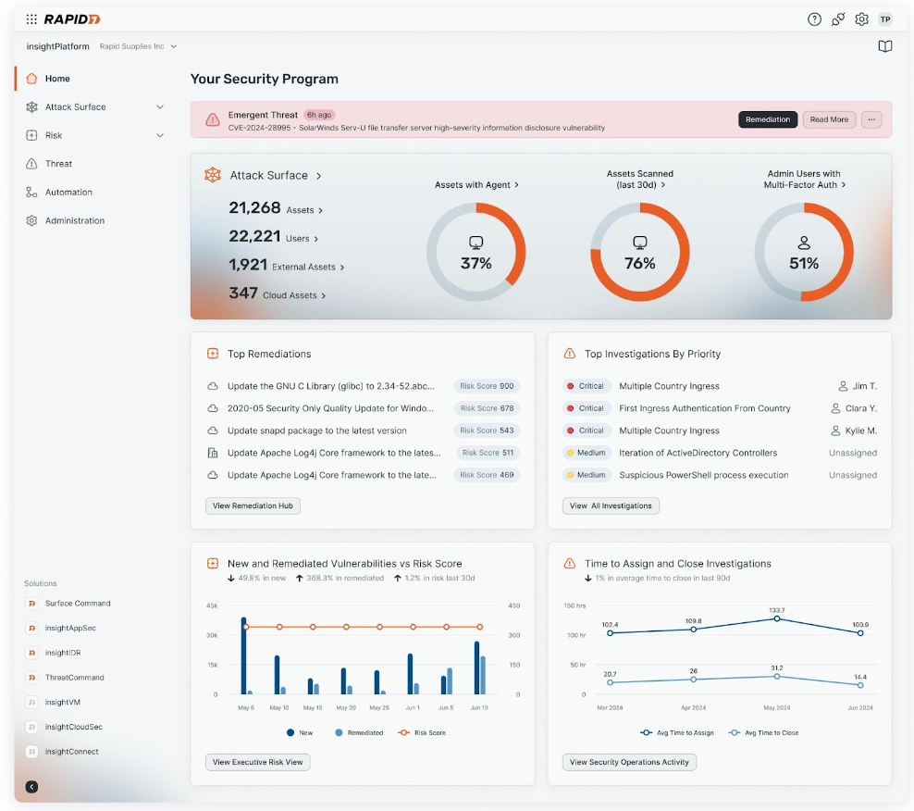Click the help question mark icon
This screenshot has width=914, height=811.
coord(814,19)
